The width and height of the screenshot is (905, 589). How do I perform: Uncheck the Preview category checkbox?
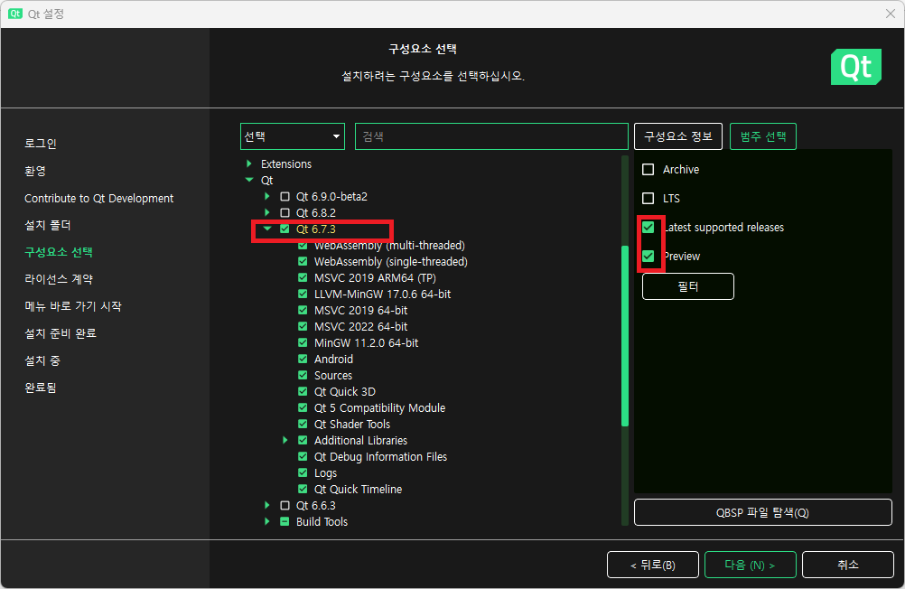(x=648, y=256)
